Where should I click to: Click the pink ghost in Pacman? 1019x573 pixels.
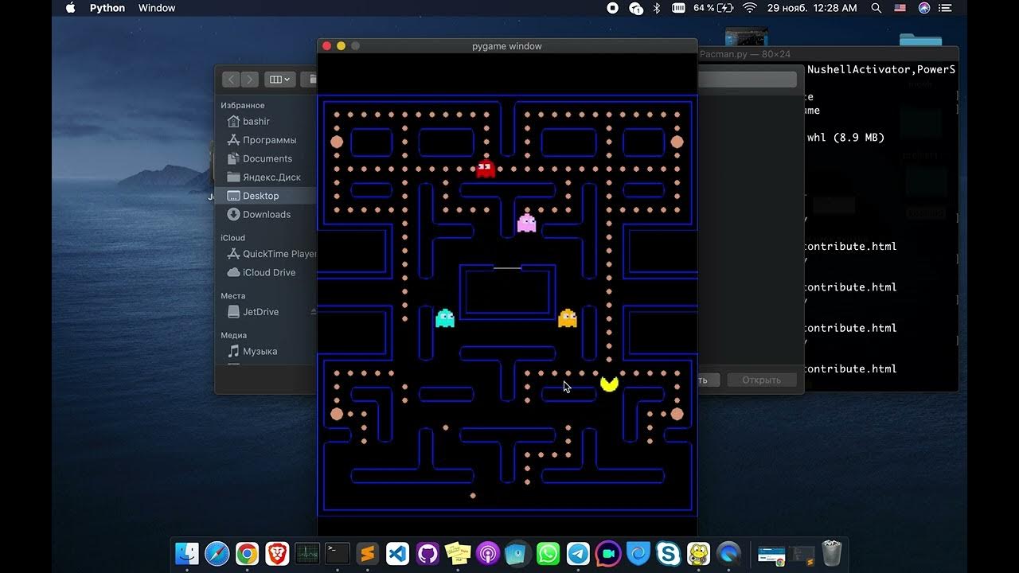(x=526, y=223)
